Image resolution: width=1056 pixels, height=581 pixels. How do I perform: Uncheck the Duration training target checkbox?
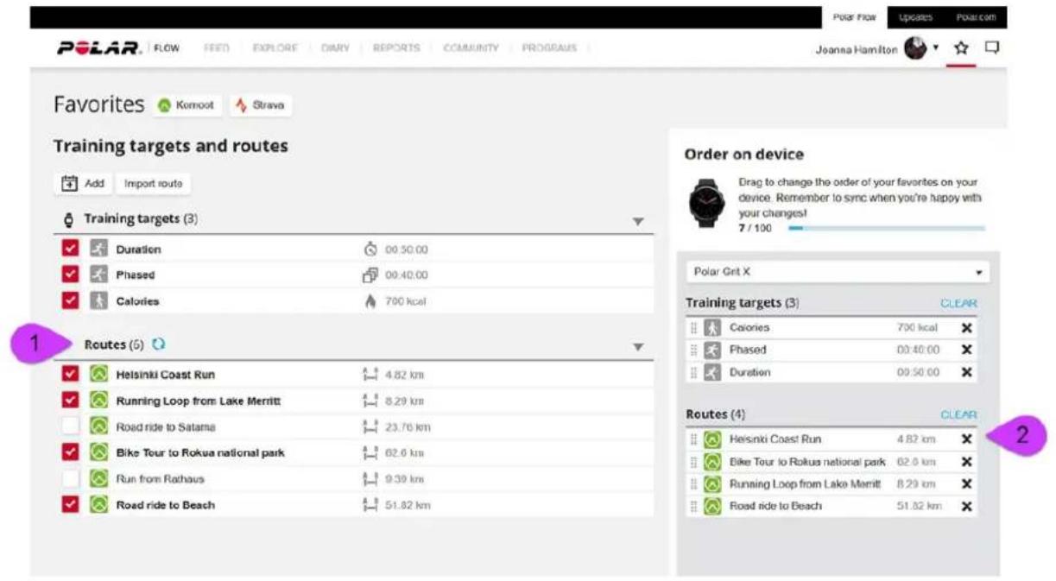[71, 249]
